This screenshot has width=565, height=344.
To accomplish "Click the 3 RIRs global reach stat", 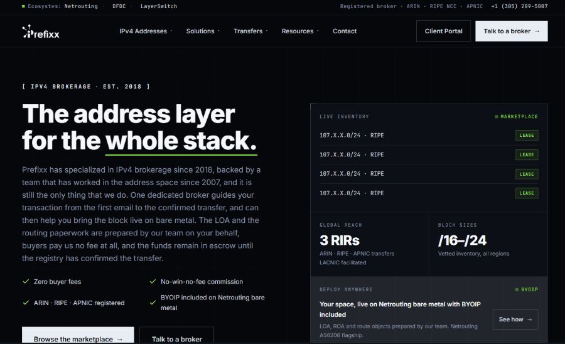I will [340, 240].
